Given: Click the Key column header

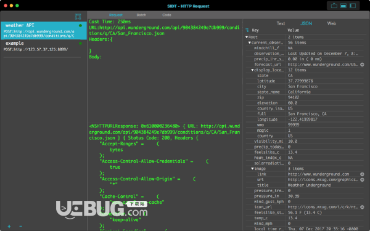Looking at the screenshot, I should point(255,30).
